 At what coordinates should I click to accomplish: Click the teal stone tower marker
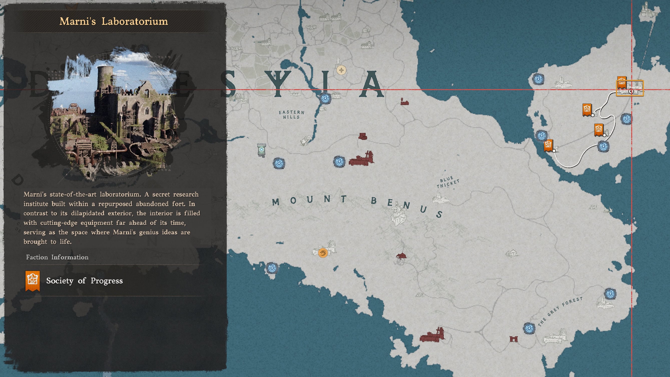[261, 150]
